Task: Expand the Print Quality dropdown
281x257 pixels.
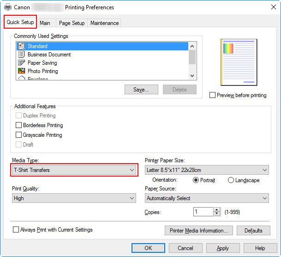Action: click(74, 198)
